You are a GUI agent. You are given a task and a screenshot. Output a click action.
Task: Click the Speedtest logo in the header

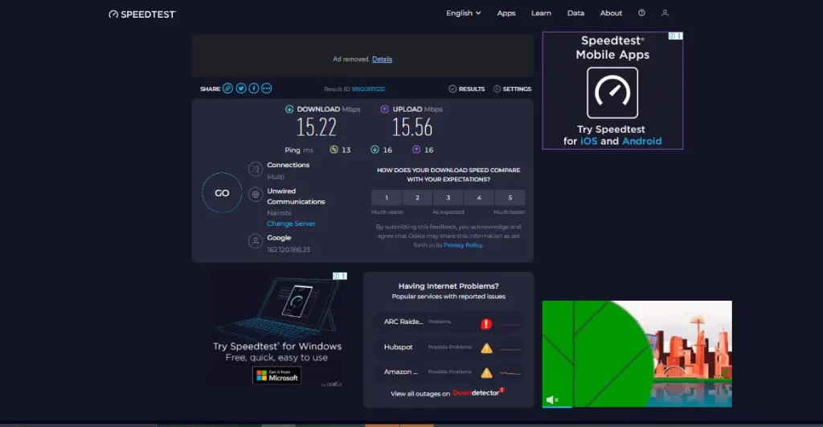coord(142,14)
